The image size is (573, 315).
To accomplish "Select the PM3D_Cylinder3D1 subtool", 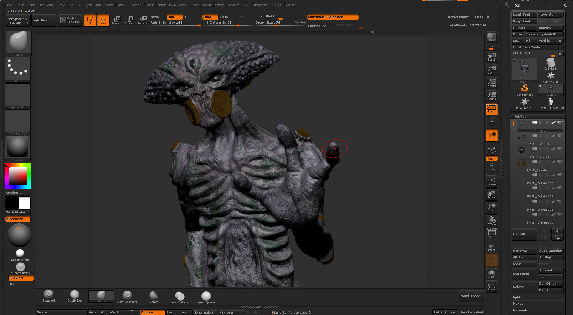I will [540, 166].
